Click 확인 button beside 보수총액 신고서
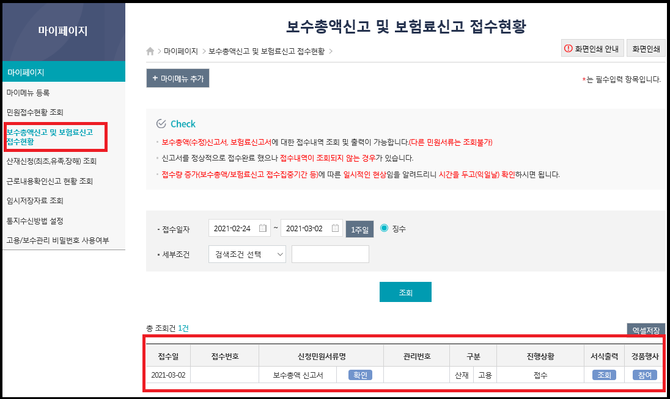The height and width of the screenshot is (399, 670). coord(360,375)
